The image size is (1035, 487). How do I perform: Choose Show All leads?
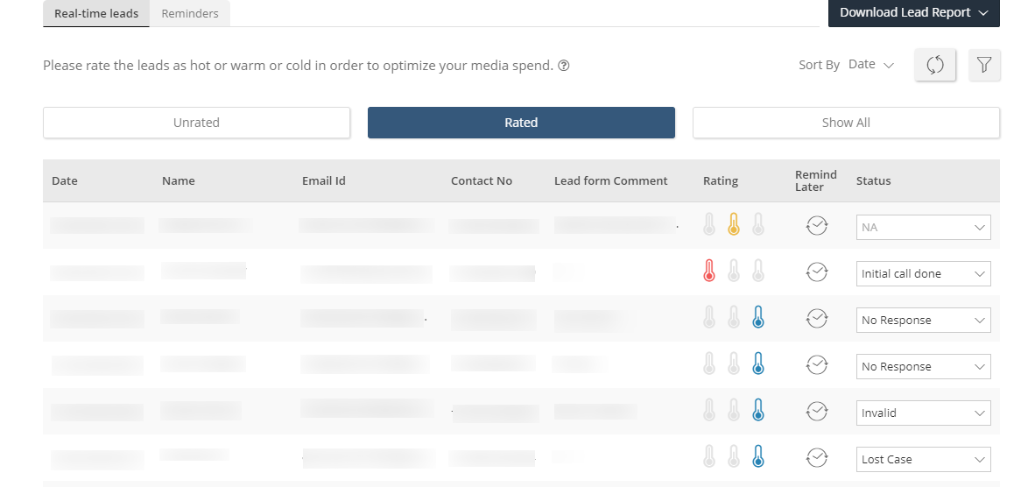(x=846, y=123)
